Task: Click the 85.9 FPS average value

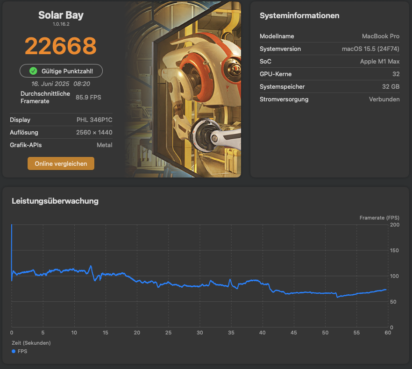Action: (x=88, y=97)
